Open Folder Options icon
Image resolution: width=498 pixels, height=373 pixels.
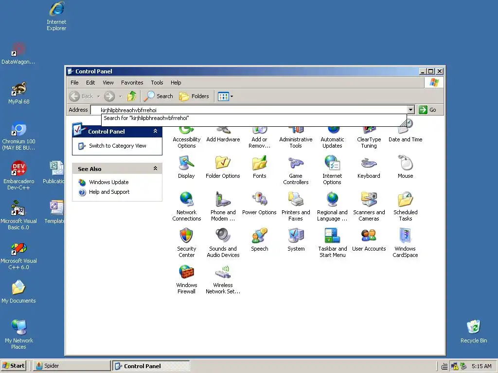click(x=223, y=167)
